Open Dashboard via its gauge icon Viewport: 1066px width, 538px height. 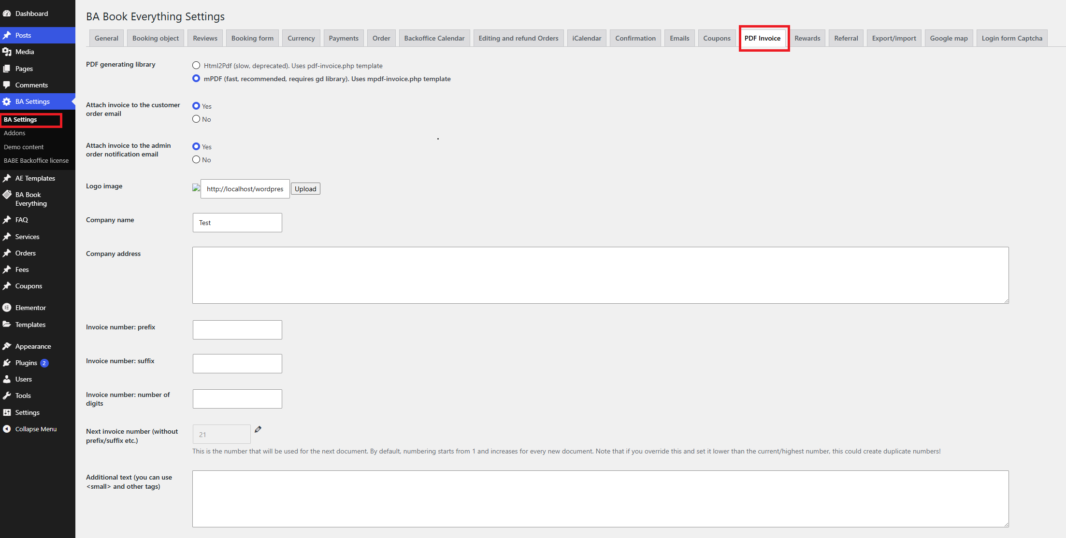click(7, 14)
